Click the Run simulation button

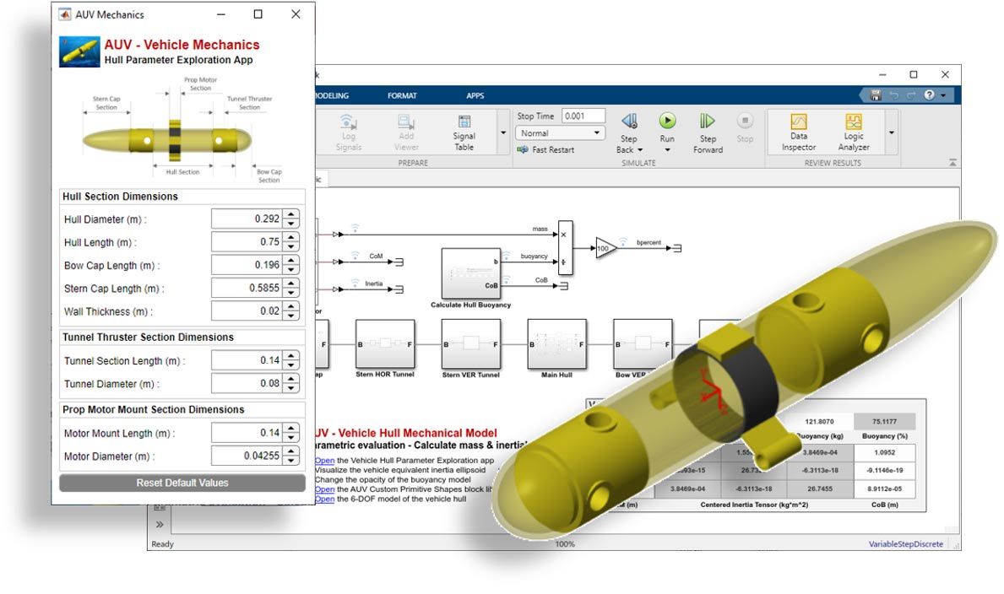pyautogui.click(x=667, y=121)
